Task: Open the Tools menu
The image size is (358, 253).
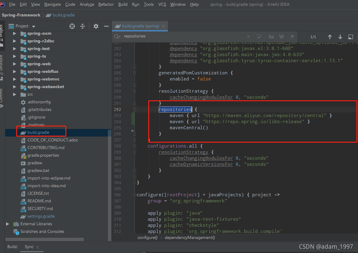Action: (149, 4)
